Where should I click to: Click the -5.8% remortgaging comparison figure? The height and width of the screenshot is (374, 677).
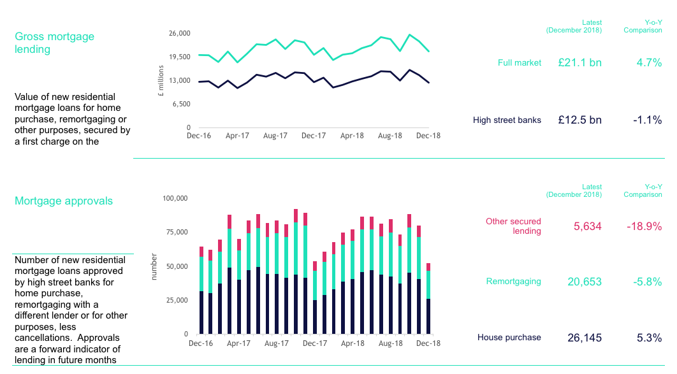(x=646, y=281)
